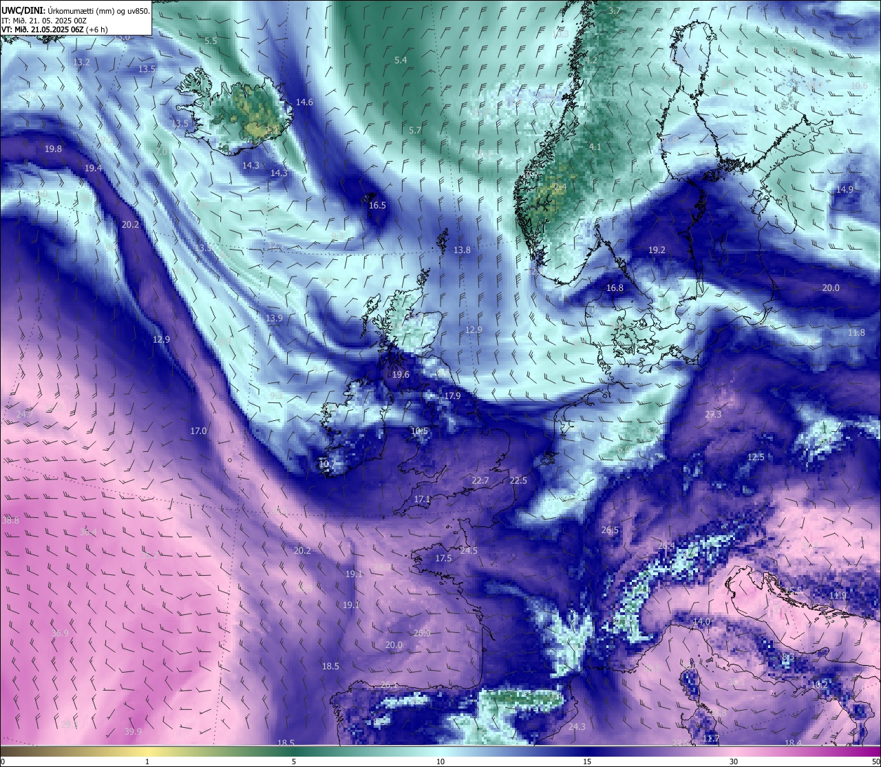Click the 'VT: Mið. 21.05.2025 06Z (+6 h)' line
The width and height of the screenshot is (881, 767).
coord(54,29)
